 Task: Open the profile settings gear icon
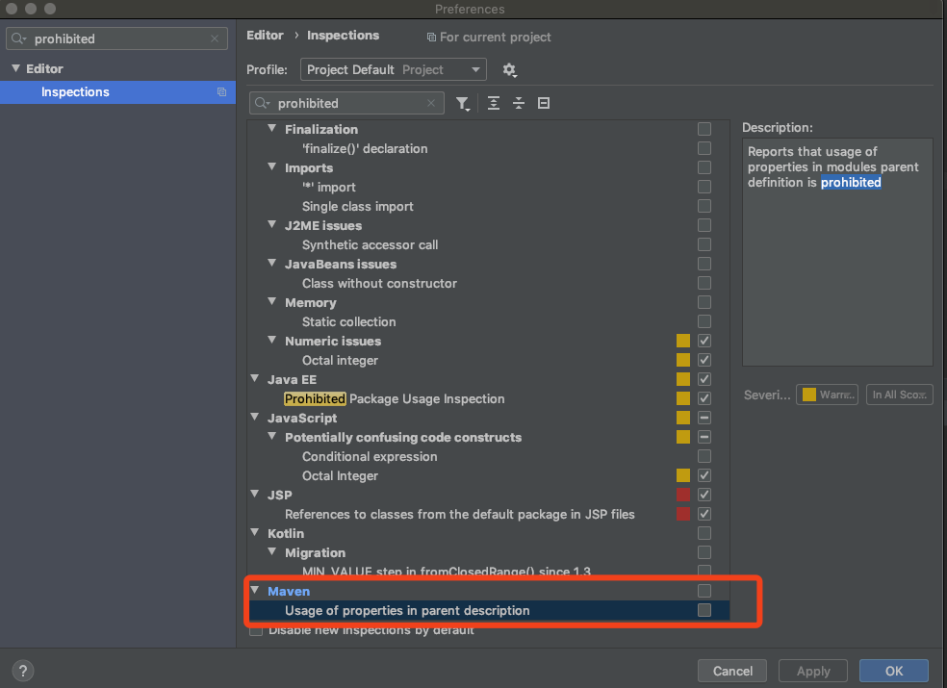pos(509,69)
